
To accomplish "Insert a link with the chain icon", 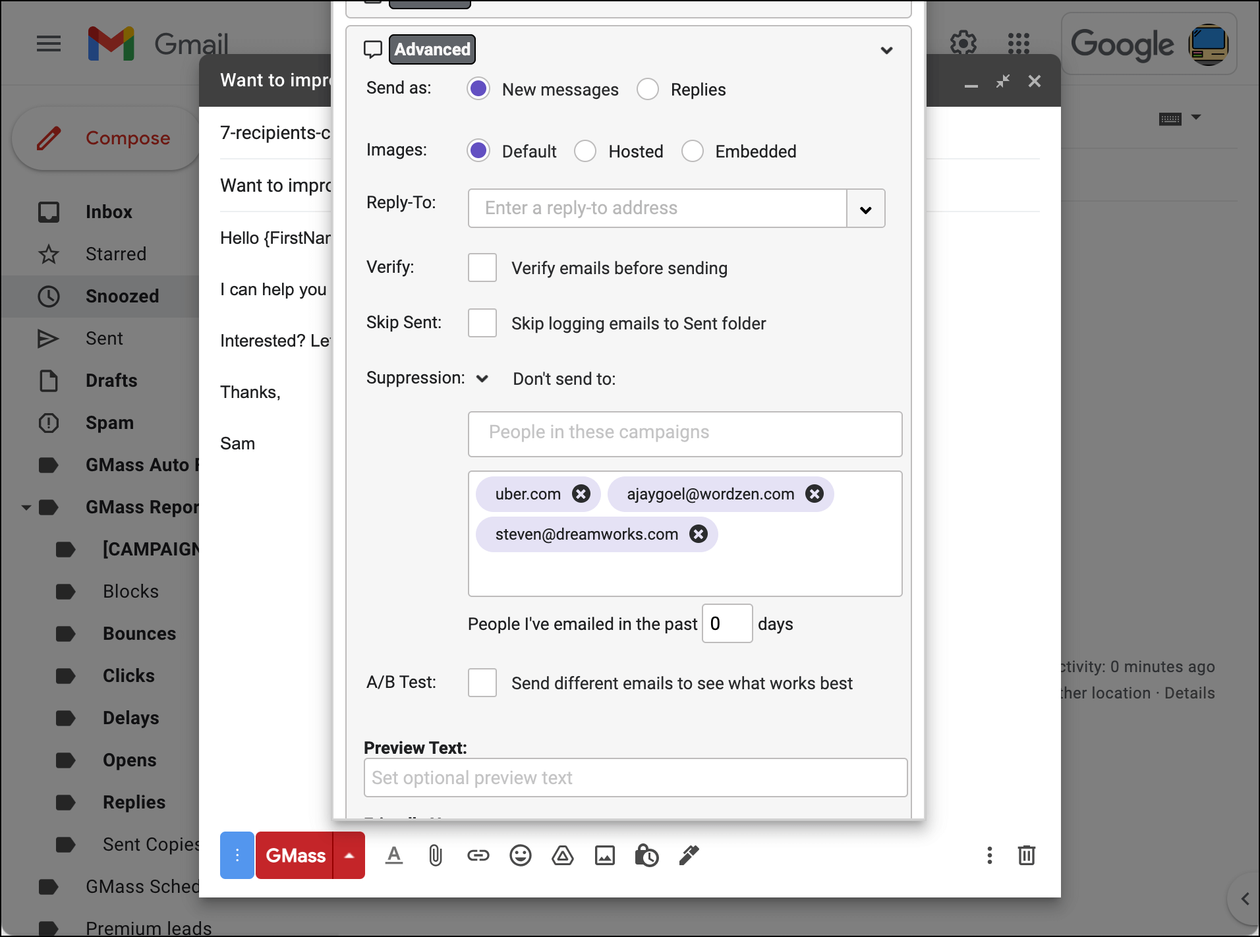I will click(478, 855).
